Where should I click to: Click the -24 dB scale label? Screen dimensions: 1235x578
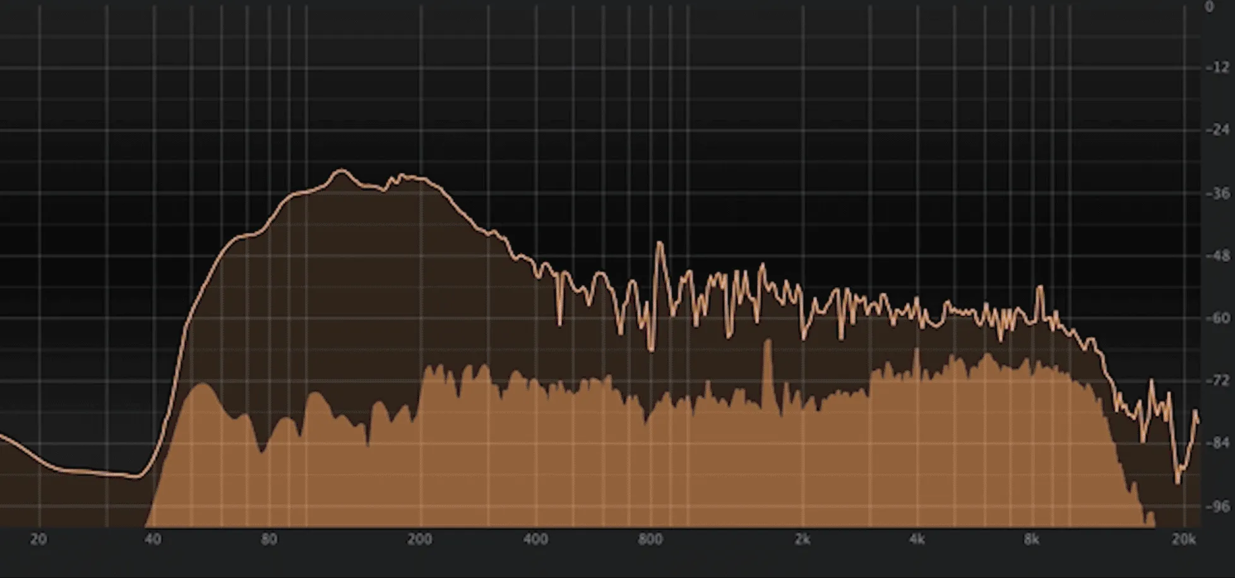(x=1217, y=130)
